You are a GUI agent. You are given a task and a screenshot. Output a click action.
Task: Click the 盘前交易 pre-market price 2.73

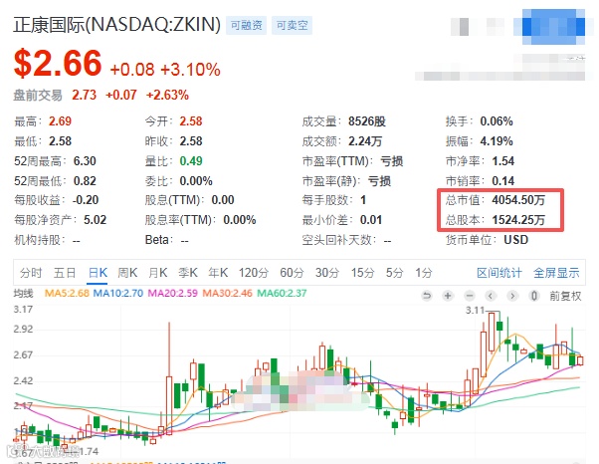pos(84,95)
